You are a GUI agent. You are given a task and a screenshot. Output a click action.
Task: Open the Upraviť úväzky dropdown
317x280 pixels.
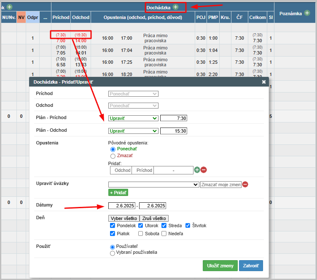coord(153,185)
